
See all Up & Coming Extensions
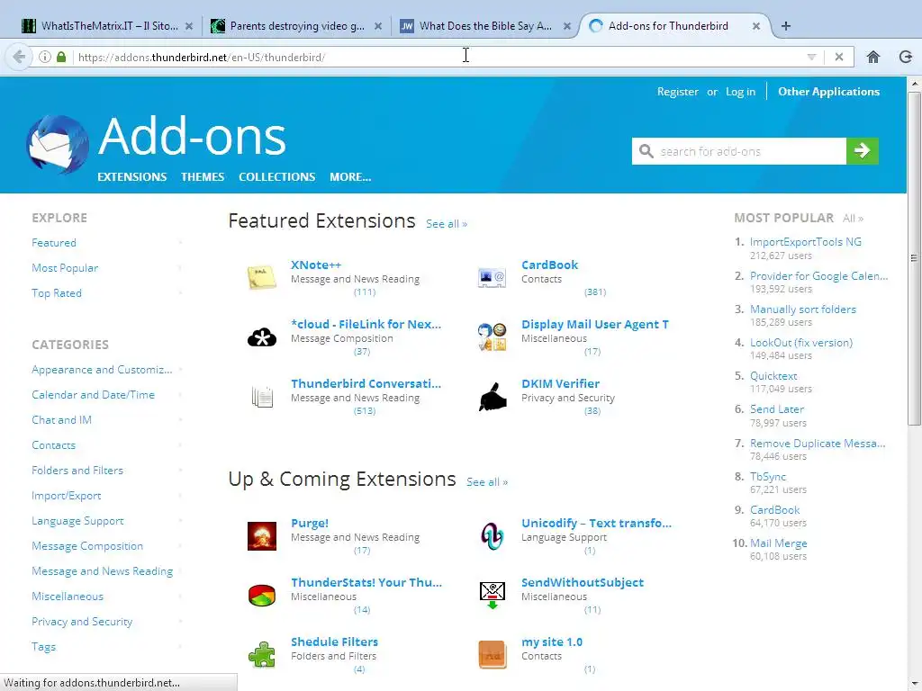[x=487, y=482]
